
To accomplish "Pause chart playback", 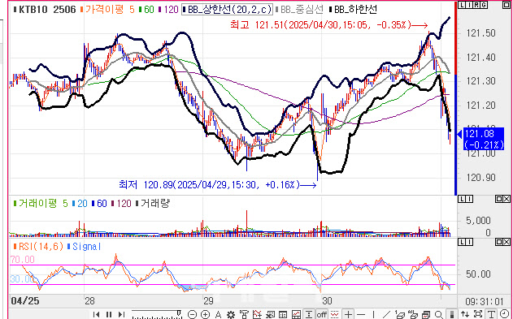I will coord(109,314).
